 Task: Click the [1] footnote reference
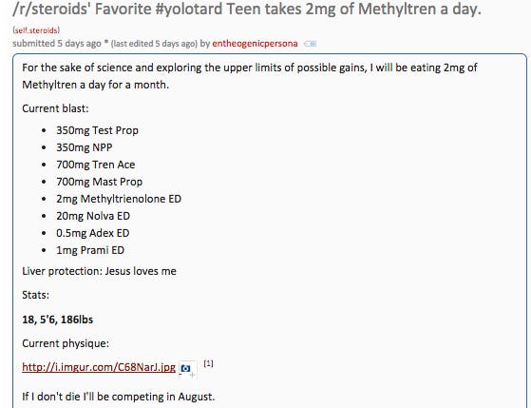[208, 363]
